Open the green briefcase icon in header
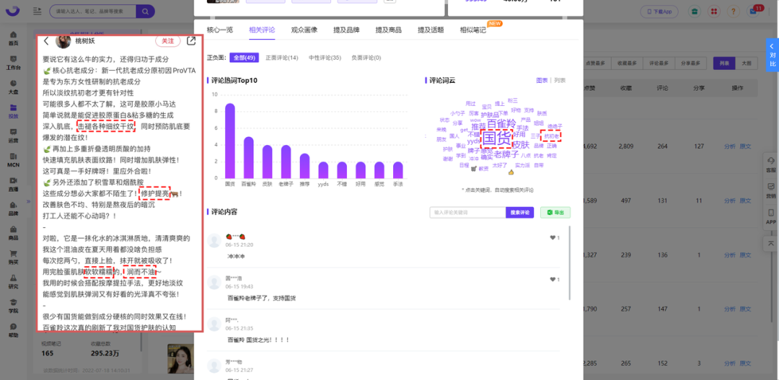The height and width of the screenshot is (380, 779). pyautogui.click(x=694, y=11)
